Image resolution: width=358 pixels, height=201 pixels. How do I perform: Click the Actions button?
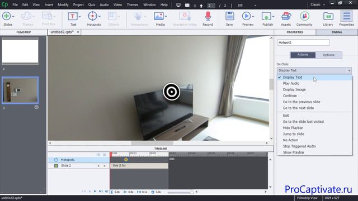pyautogui.click(x=303, y=55)
